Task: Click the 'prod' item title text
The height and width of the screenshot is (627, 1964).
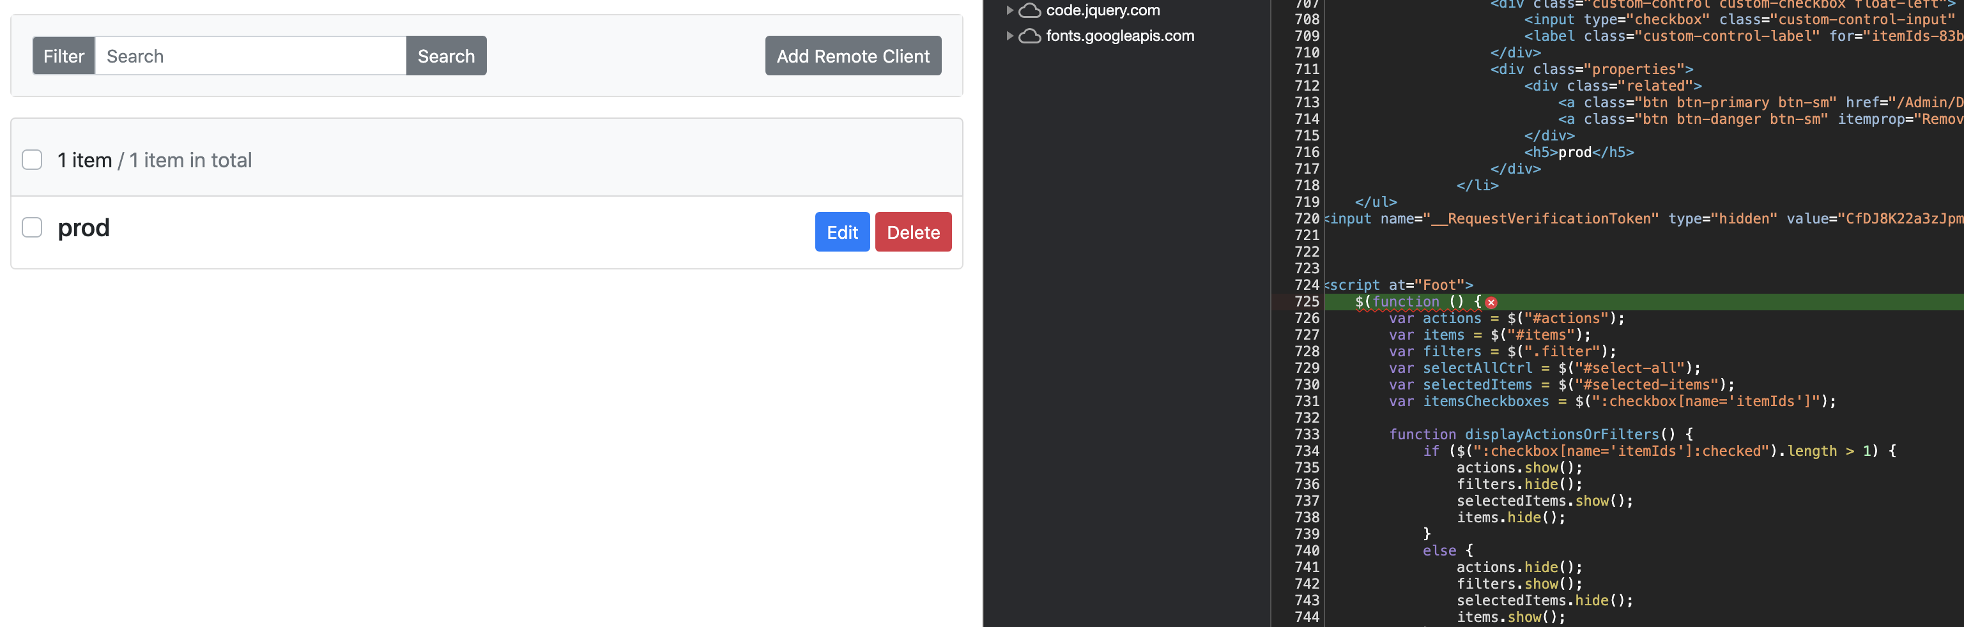Action: 84,228
